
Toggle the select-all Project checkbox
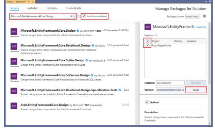point(148,41)
